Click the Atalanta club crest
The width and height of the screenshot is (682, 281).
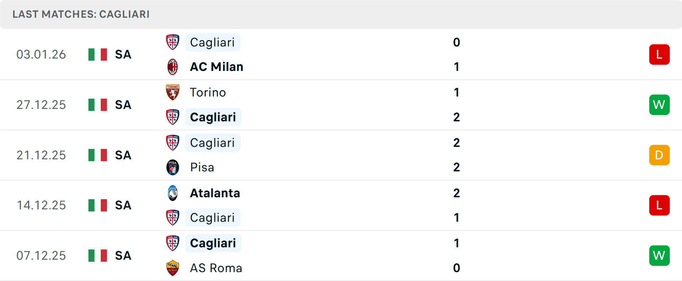[173, 193]
